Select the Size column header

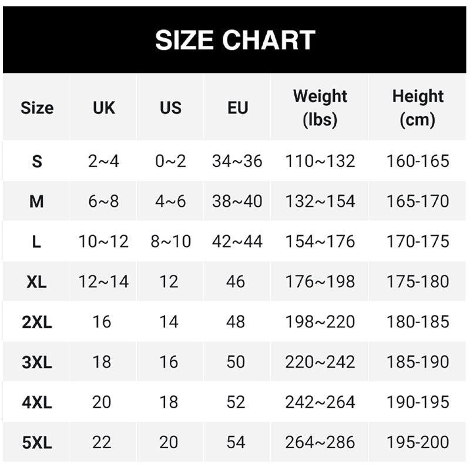tap(36, 108)
